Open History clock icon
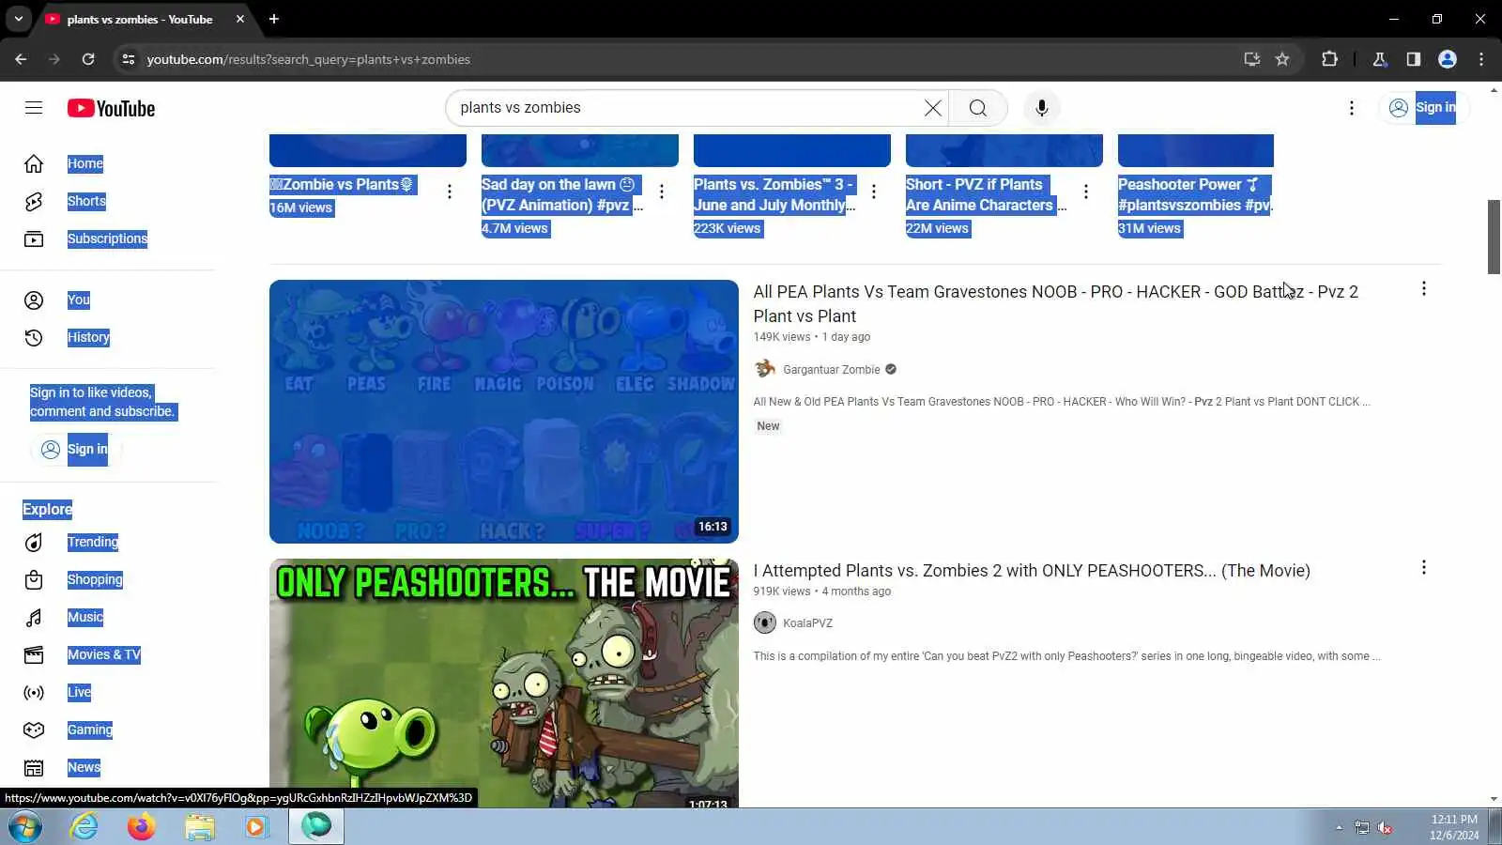 tap(34, 337)
